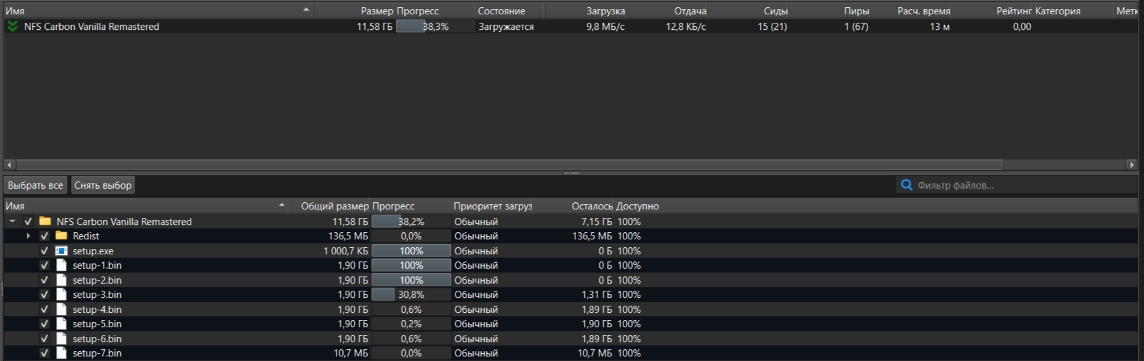Click the horizontal scrollbar of torrent list

click(510, 165)
